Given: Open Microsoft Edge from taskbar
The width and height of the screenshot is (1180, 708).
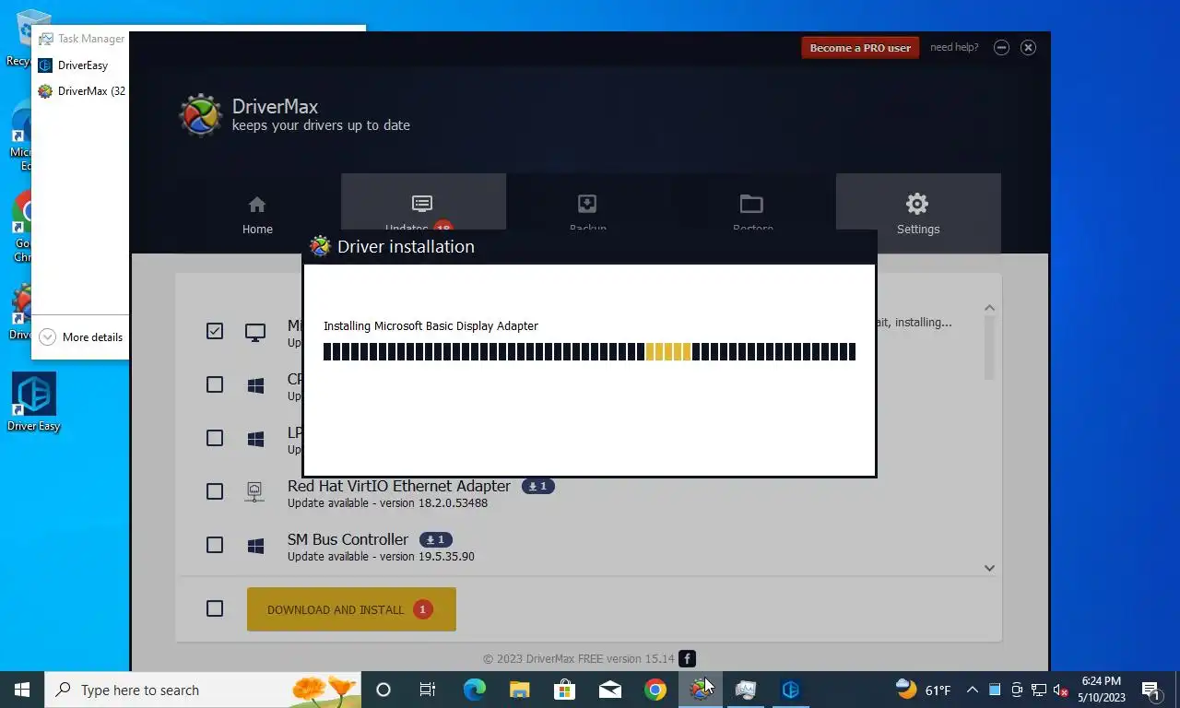Looking at the screenshot, I should (x=474, y=690).
